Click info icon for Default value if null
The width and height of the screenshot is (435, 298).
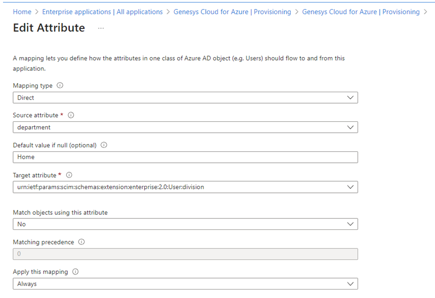coord(104,145)
